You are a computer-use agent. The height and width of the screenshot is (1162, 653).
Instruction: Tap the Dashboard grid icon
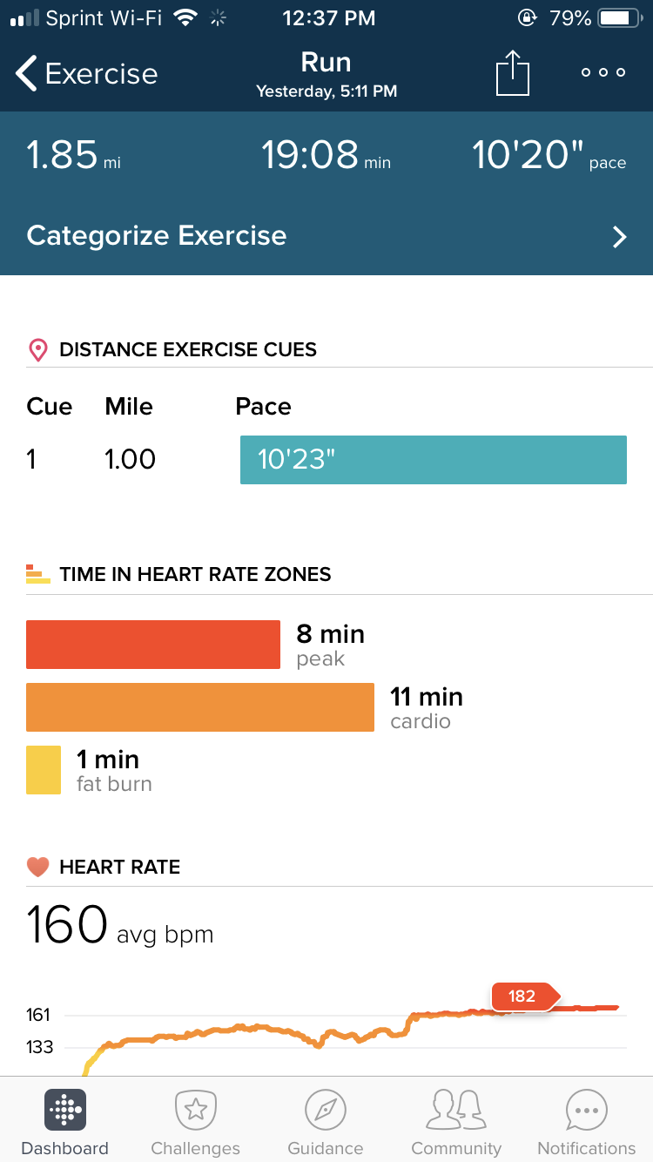point(64,1111)
